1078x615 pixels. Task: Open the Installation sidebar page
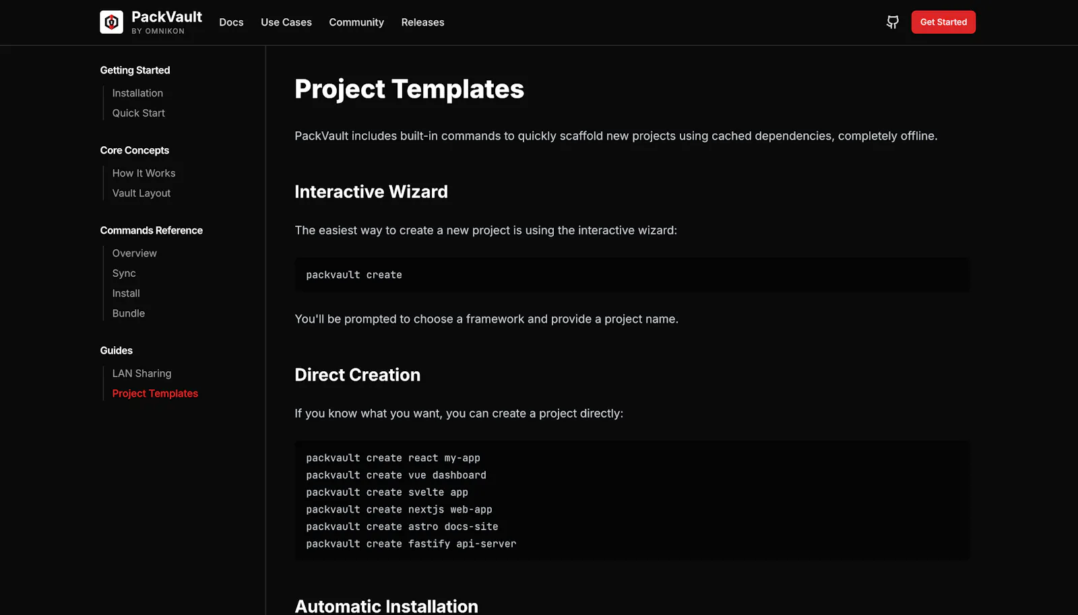click(x=137, y=93)
